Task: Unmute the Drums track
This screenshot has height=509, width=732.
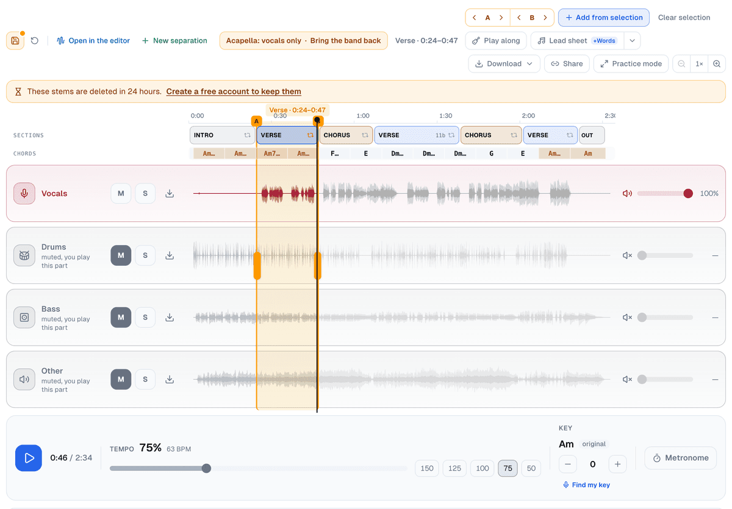Action: click(x=121, y=255)
